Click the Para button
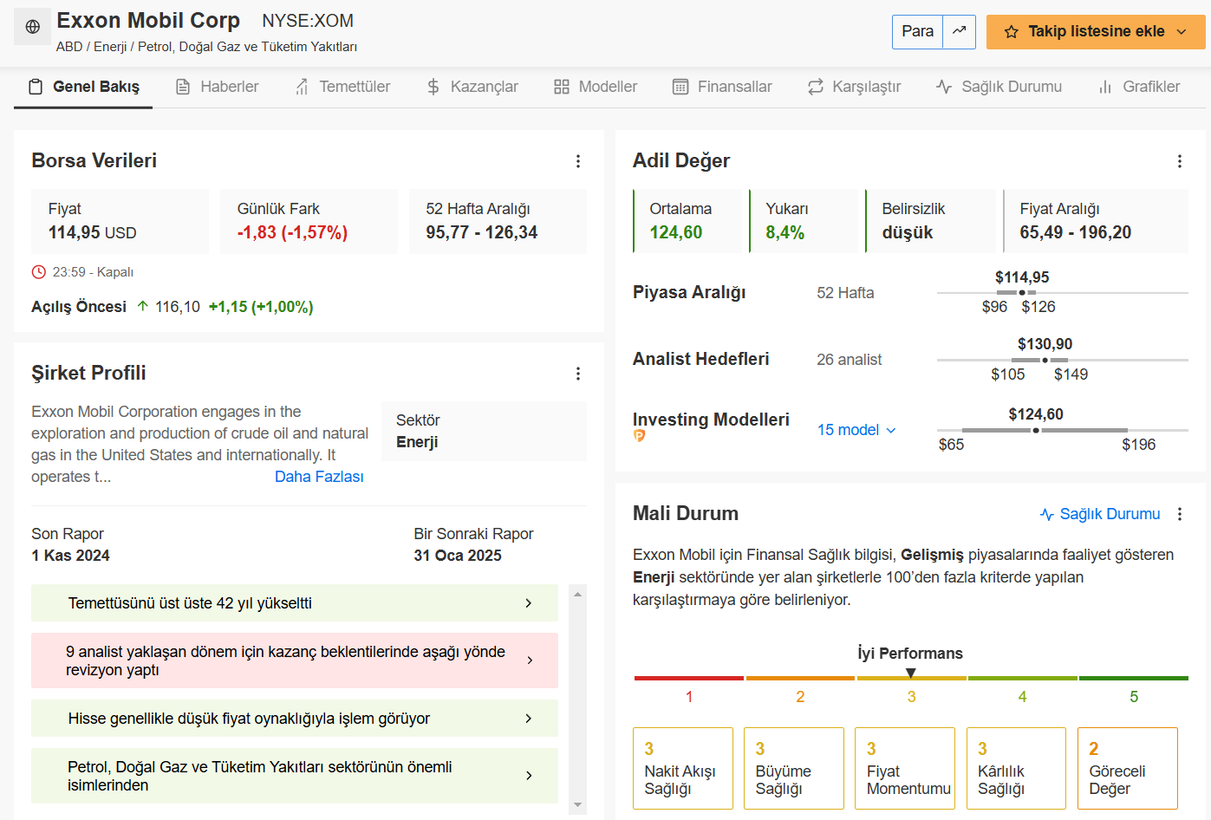 tap(917, 32)
